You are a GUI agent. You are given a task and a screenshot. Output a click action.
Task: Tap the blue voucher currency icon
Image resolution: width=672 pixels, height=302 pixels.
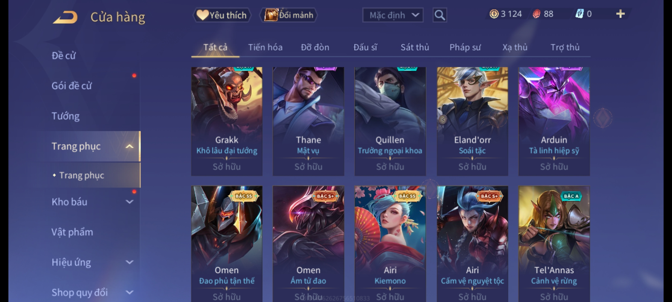(579, 14)
